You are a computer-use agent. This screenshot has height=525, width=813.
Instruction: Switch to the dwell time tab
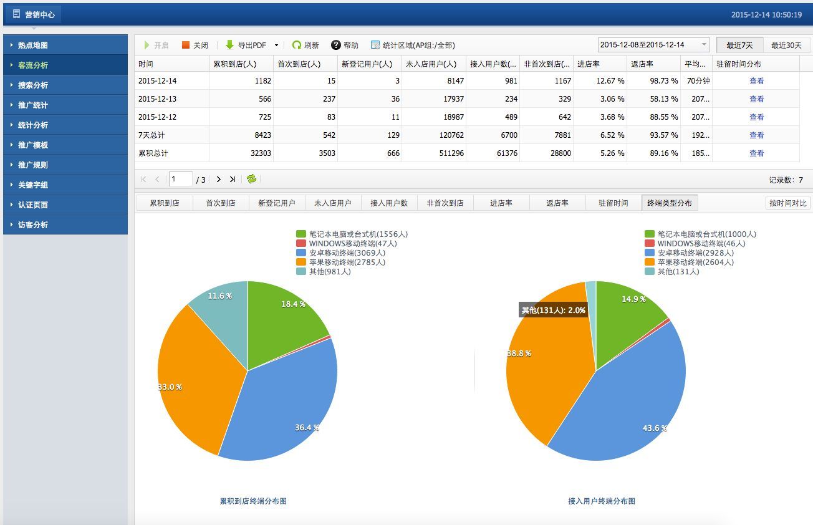coord(613,203)
